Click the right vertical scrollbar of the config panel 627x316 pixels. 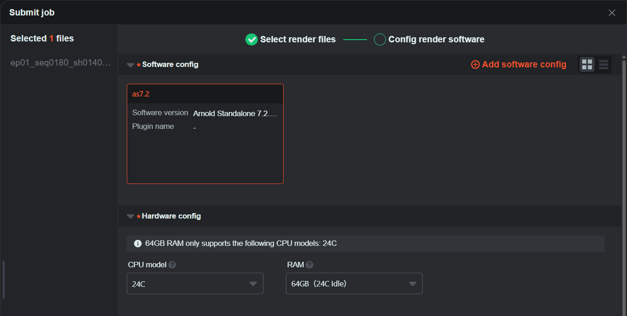[x=623, y=182]
